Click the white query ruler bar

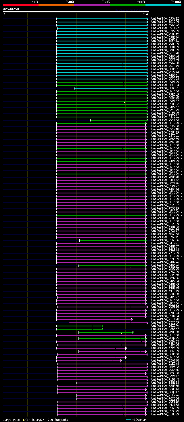(76, 12)
